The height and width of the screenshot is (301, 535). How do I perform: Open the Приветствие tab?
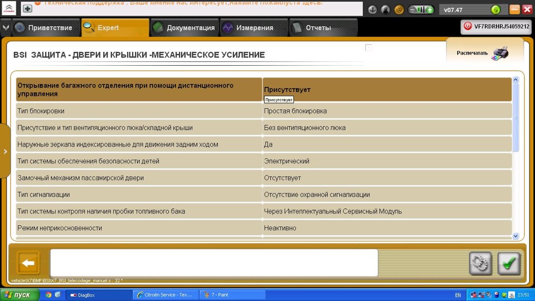[46, 28]
